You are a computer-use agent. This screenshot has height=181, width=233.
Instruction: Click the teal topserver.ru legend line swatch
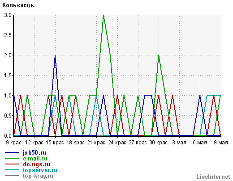12,170
